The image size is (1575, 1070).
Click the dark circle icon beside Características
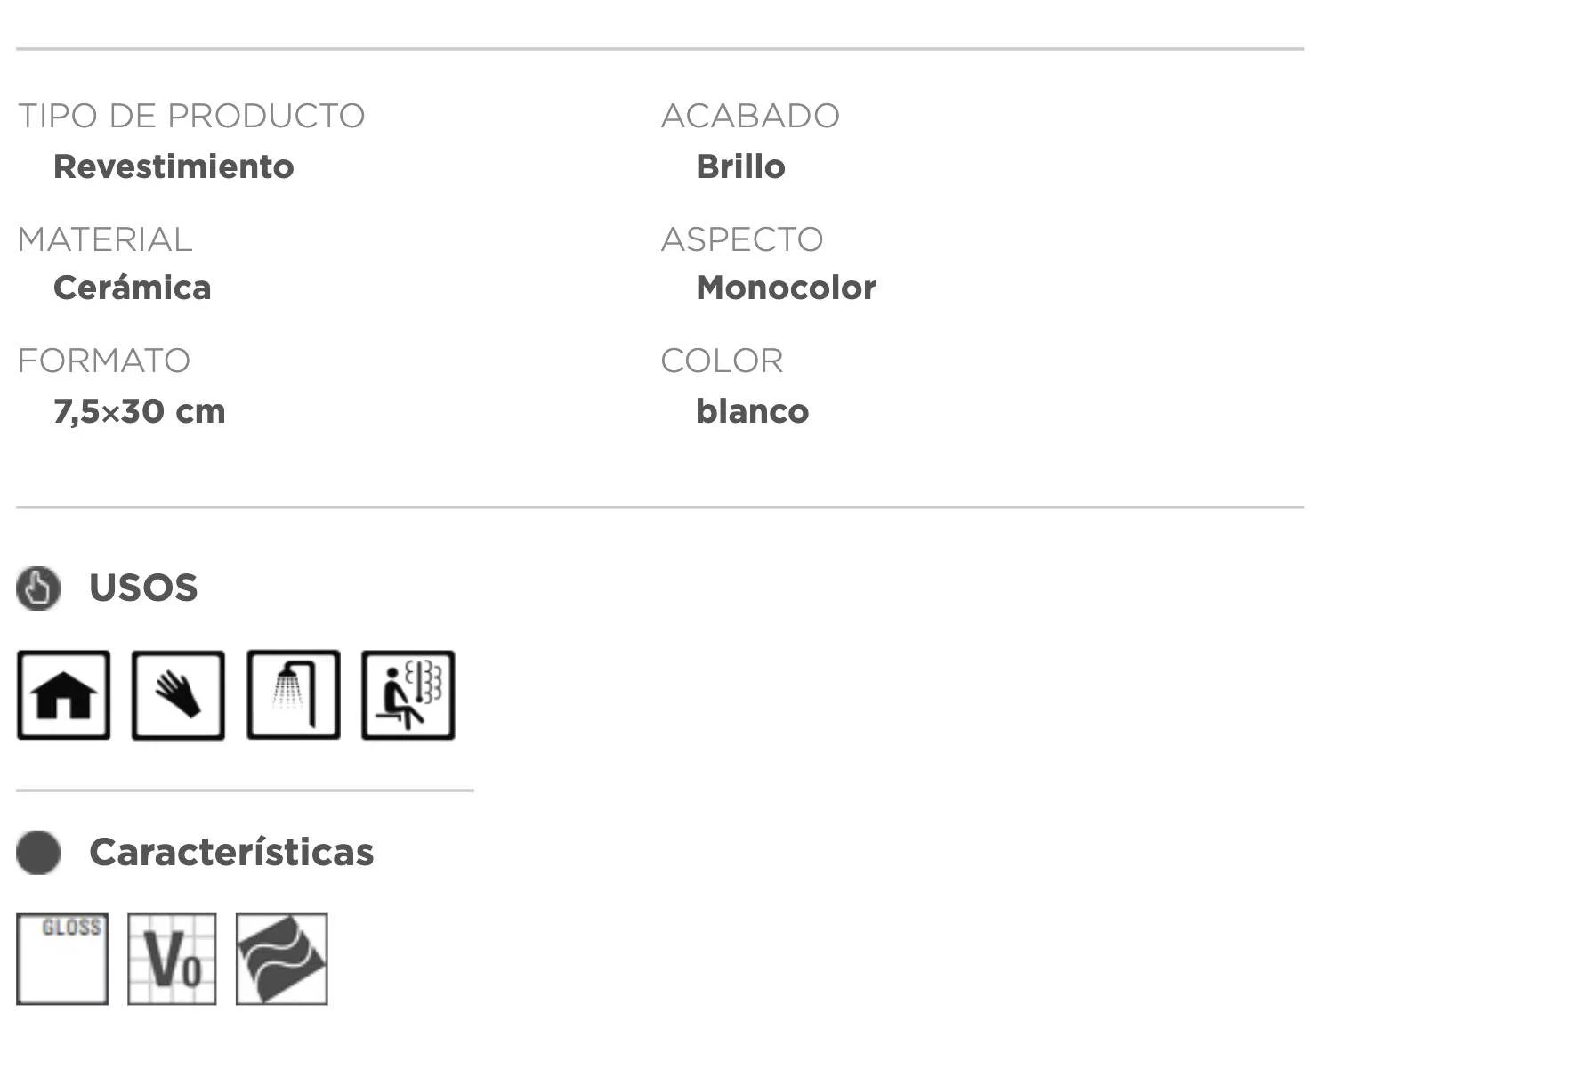pos(38,853)
